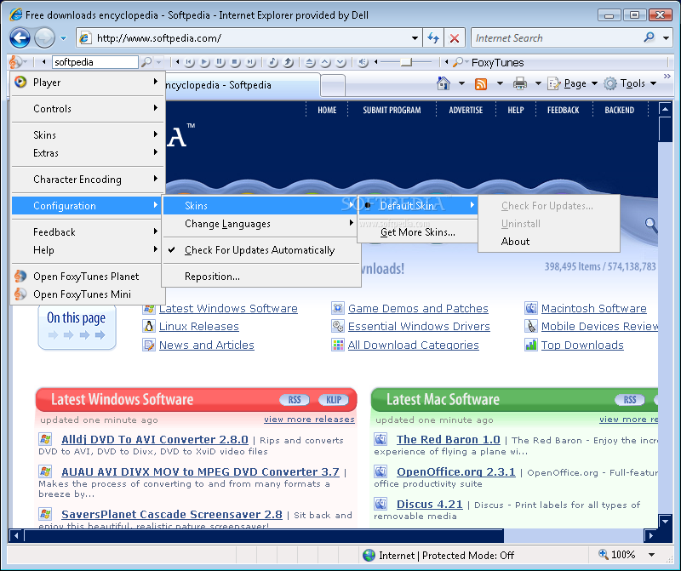Click the show player window icon
This screenshot has height=571, width=681.
(x=288, y=62)
